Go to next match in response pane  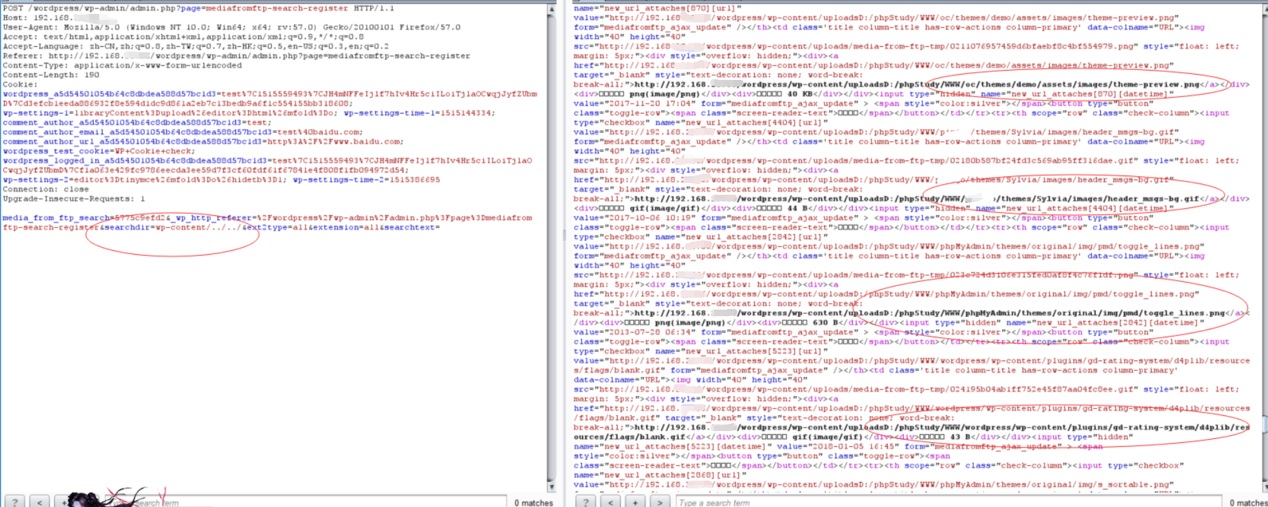click(x=660, y=502)
